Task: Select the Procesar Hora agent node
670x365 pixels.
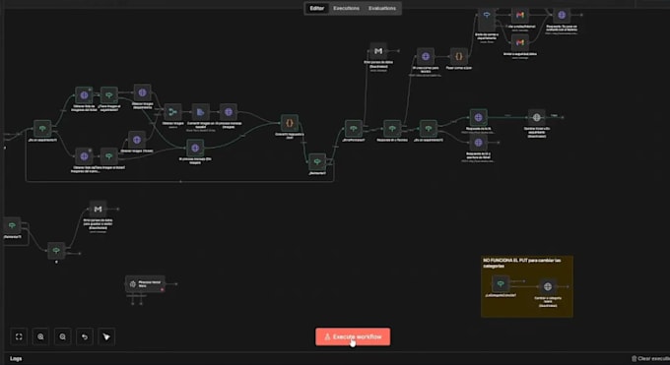Action: [x=145, y=284]
